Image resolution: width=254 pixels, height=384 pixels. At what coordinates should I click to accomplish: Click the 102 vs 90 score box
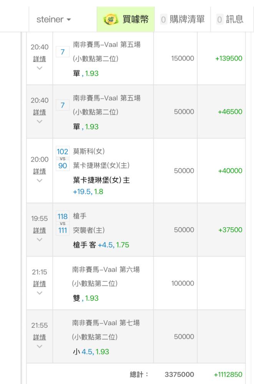coord(63,158)
